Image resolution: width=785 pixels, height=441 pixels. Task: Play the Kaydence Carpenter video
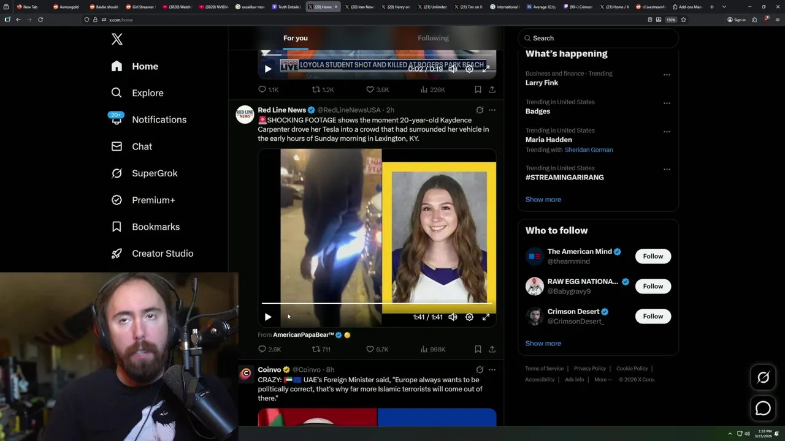268,317
